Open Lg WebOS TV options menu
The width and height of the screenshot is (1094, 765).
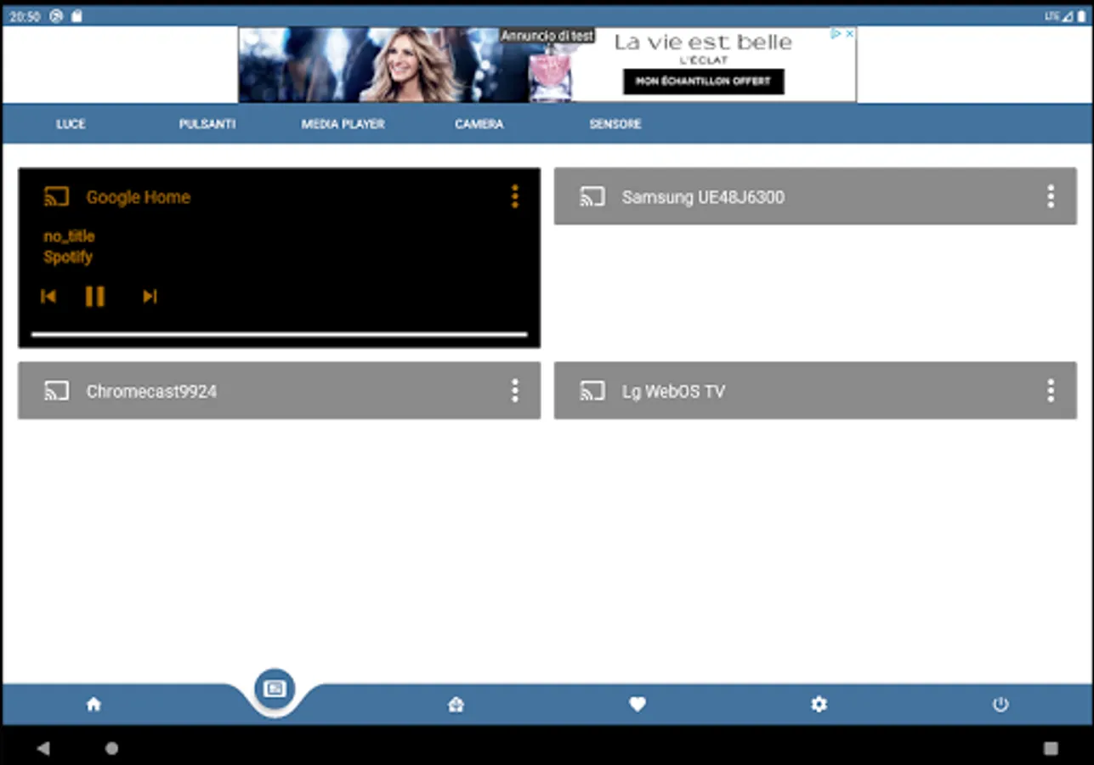coord(1051,391)
